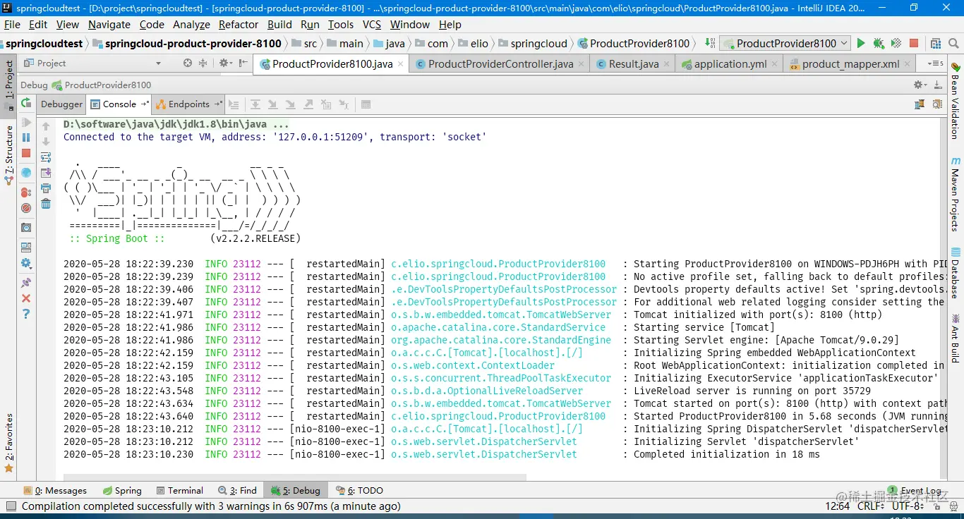Rerun ProductProvider8100 with the debug rerun icon

click(x=26, y=104)
